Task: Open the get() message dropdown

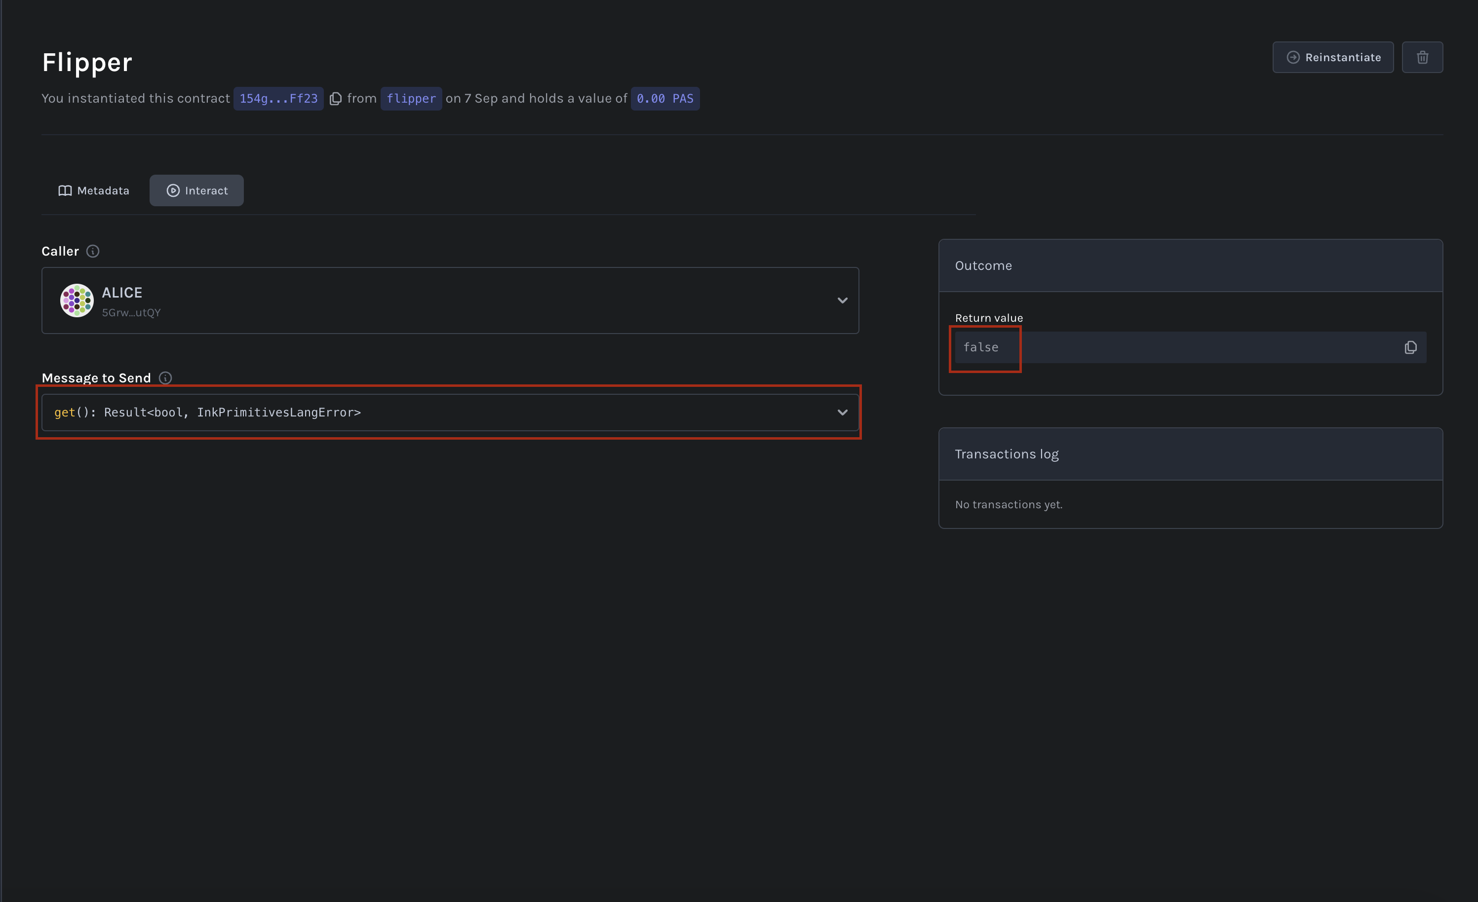Action: click(450, 412)
